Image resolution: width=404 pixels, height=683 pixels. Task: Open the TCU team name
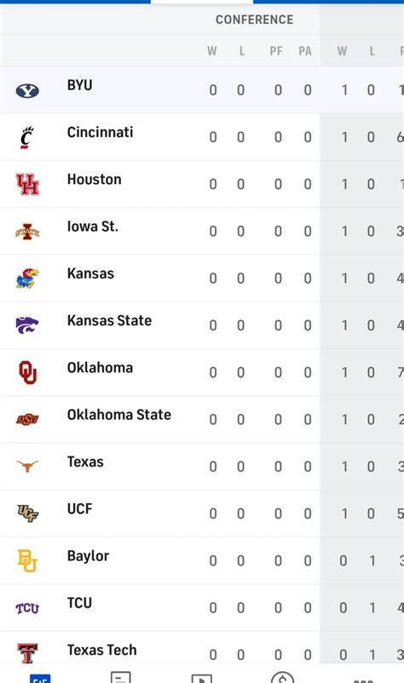pos(79,603)
